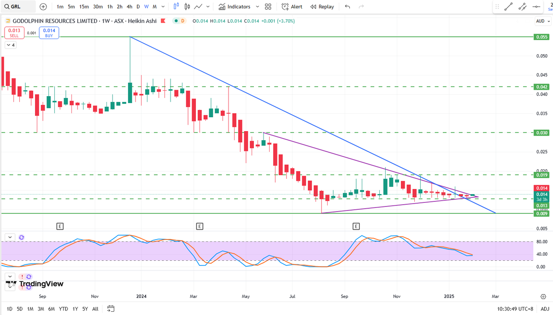The height and width of the screenshot is (315, 553).
Task: Select the line chart style icon
Action: point(198,7)
